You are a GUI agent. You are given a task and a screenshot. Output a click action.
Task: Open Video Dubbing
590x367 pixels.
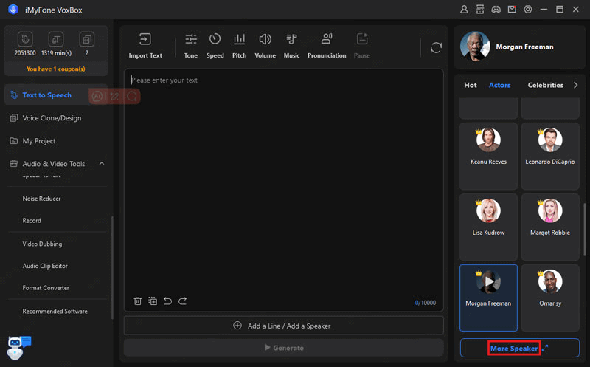tap(42, 244)
